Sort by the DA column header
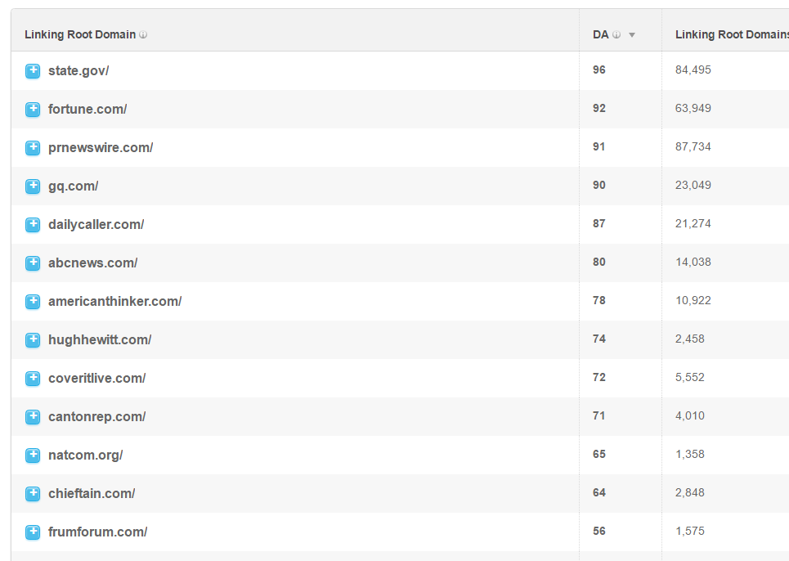Viewport: 789px width, 561px height. (601, 34)
